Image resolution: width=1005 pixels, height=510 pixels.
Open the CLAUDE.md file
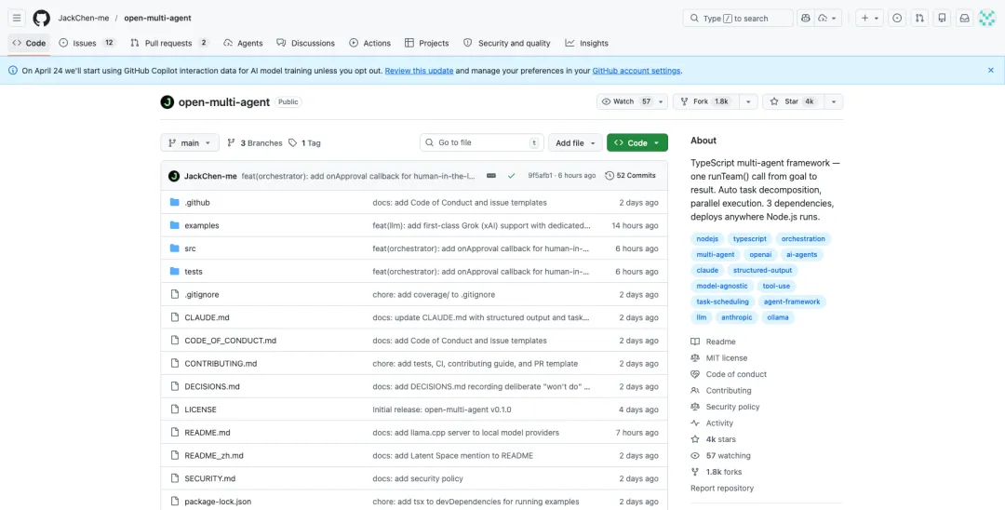[x=207, y=317]
